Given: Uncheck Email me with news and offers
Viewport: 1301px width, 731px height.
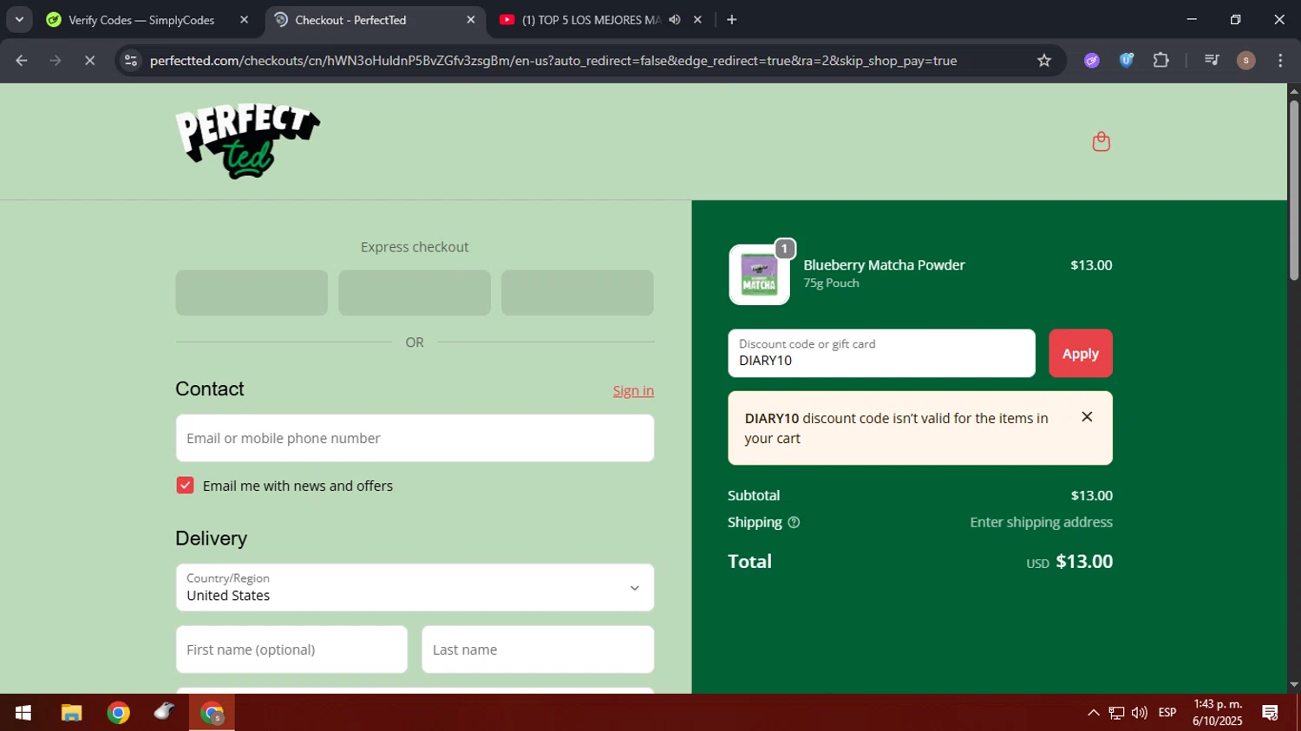Looking at the screenshot, I should 185,486.
